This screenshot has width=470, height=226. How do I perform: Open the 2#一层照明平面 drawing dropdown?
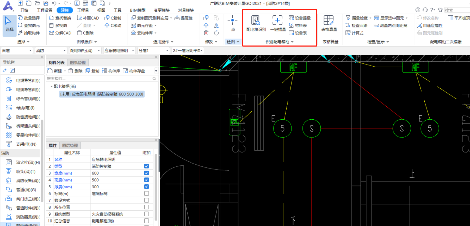point(188,50)
